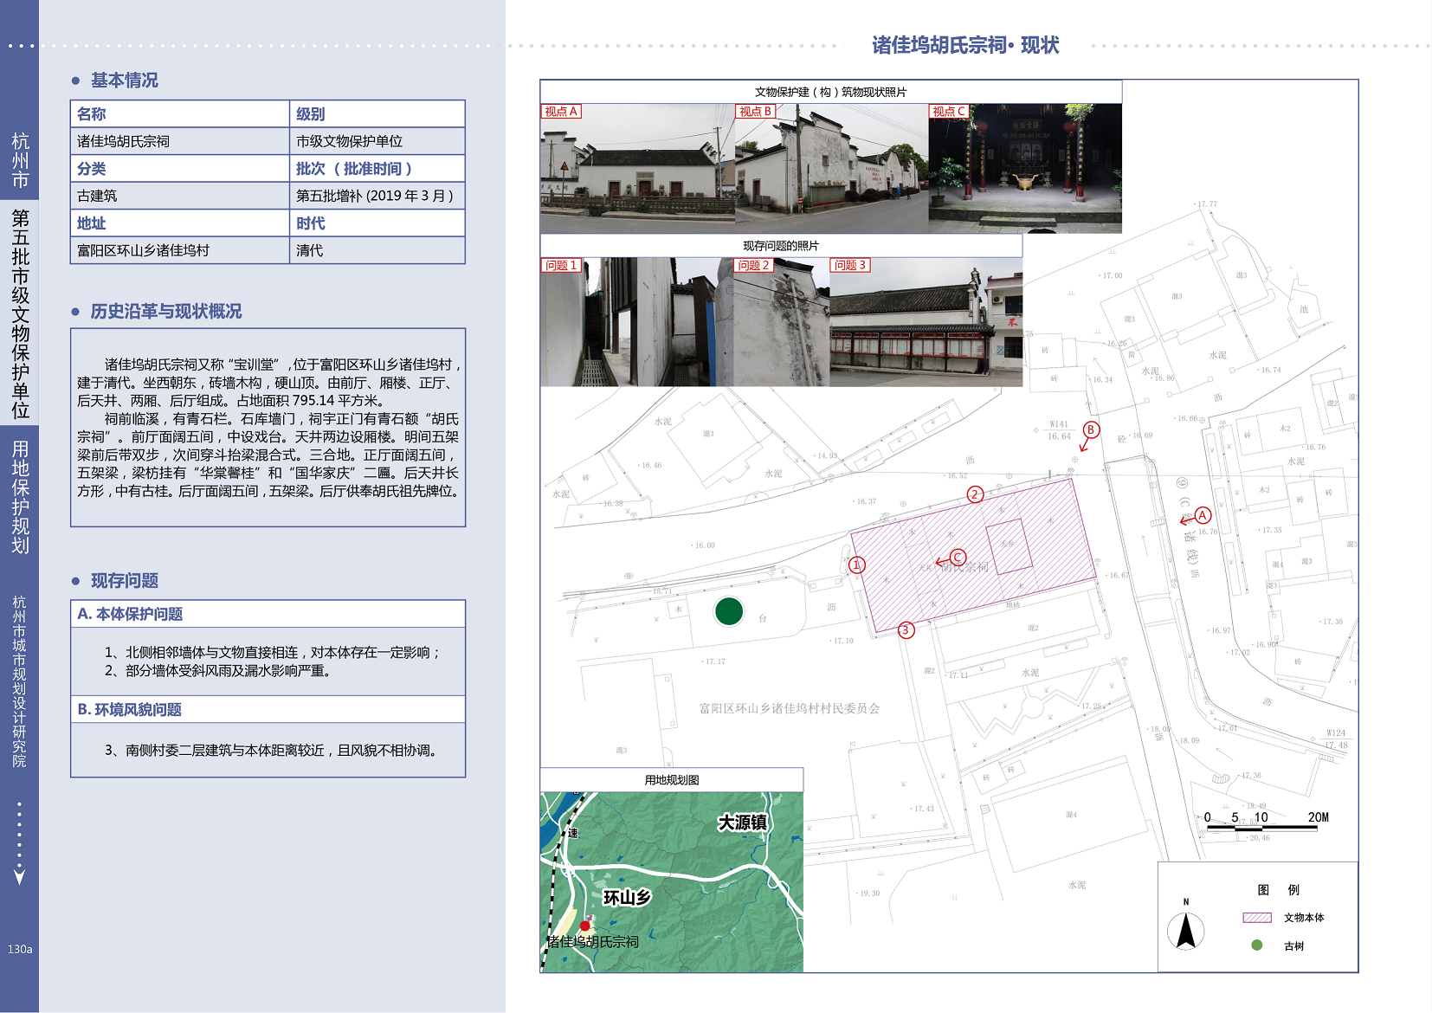Open the dark 视点 C interior photo
The height and width of the screenshot is (1013, 1432).
coord(1025,169)
